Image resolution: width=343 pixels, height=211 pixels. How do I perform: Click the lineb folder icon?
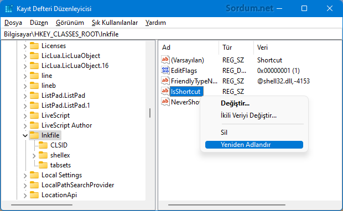pos(34,86)
